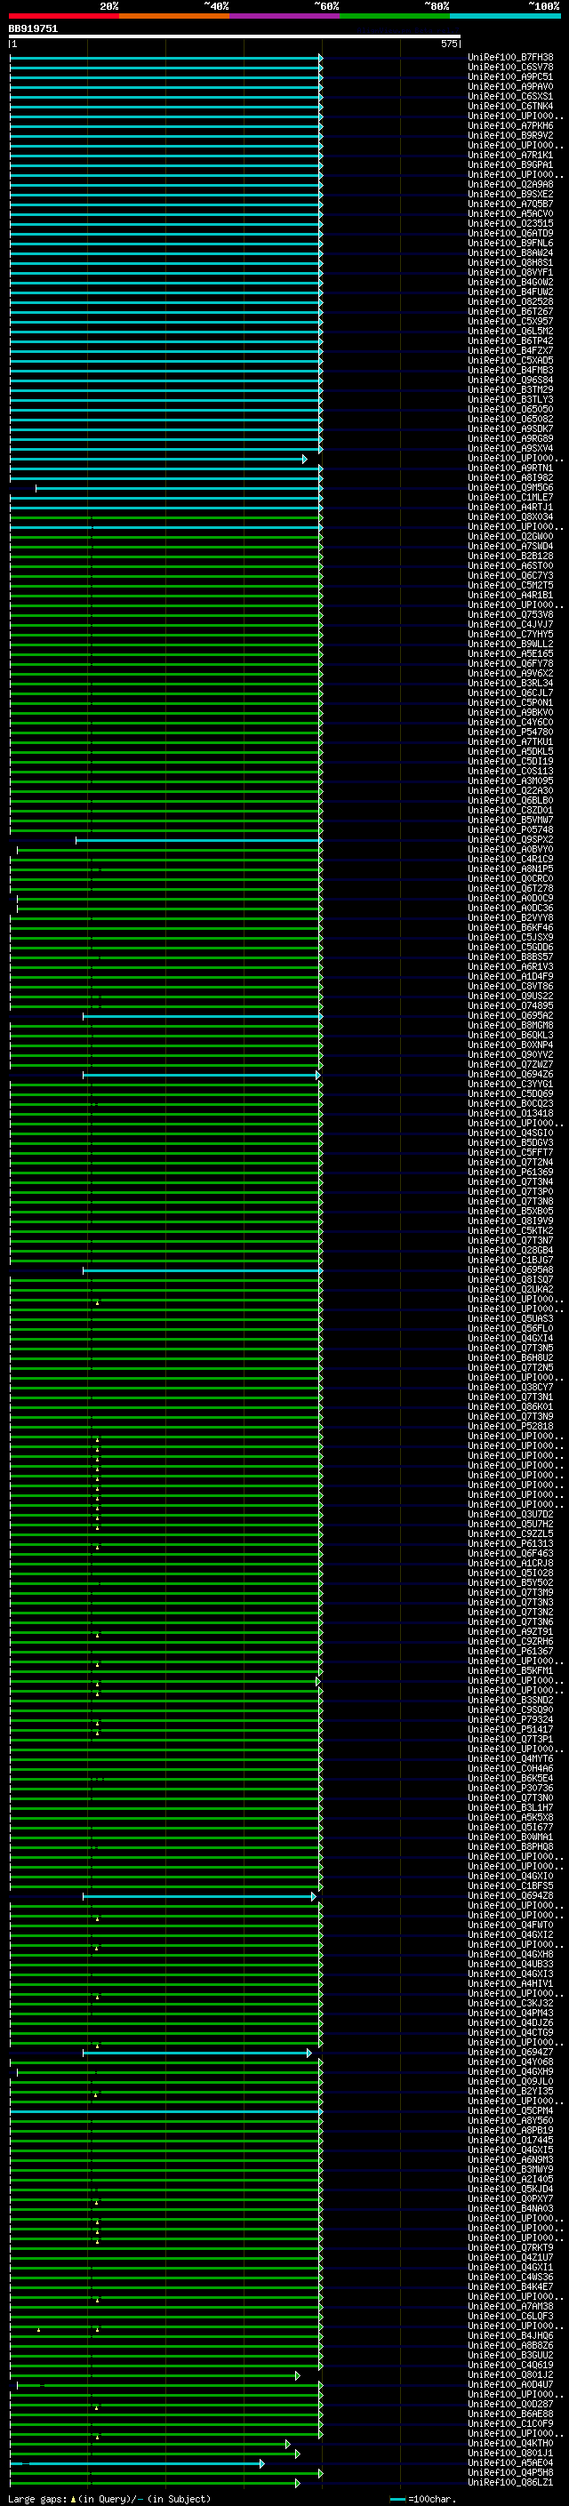Image resolution: width=569 pixels, height=2506 pixels.
Task: Select the UniRef100_Q8X034 label
Action: click(510, 516)
